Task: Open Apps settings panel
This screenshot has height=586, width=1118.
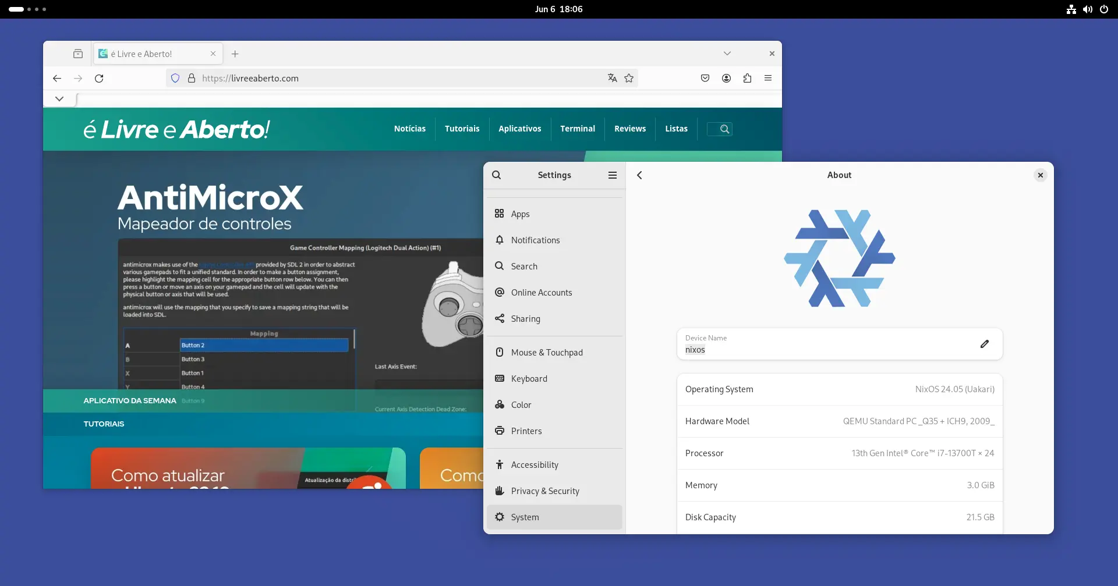Action: pos(554,214)
